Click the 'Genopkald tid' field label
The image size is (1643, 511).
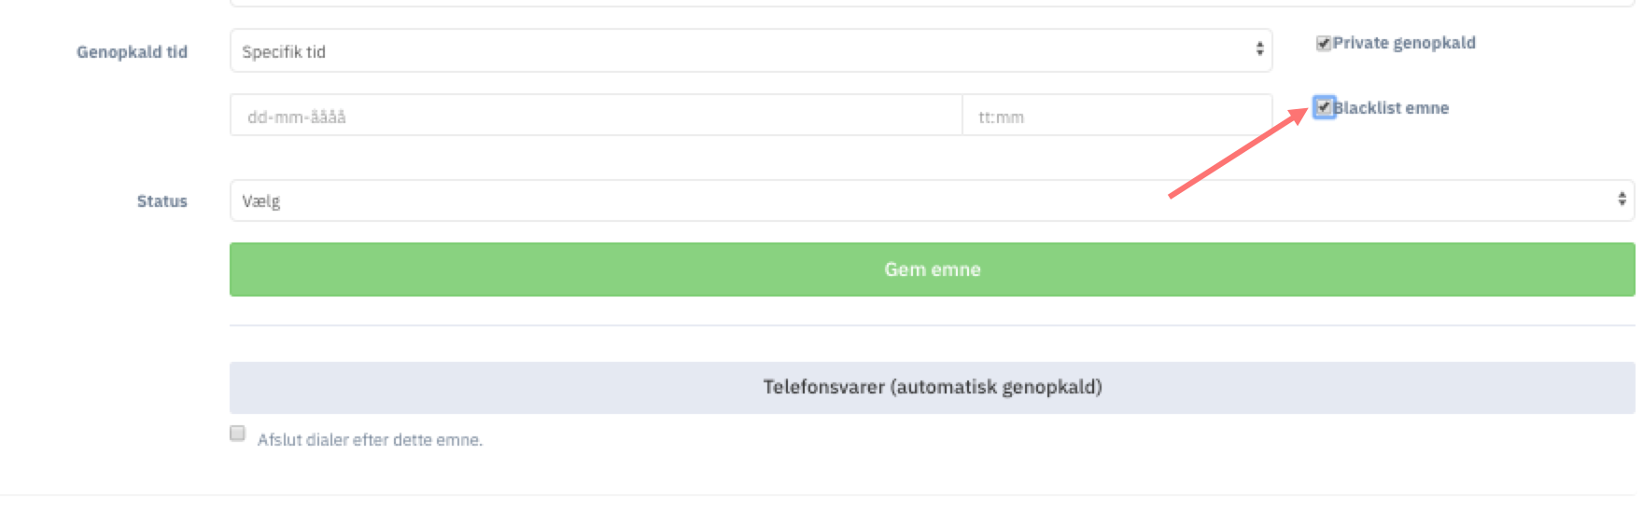(132, 52)
